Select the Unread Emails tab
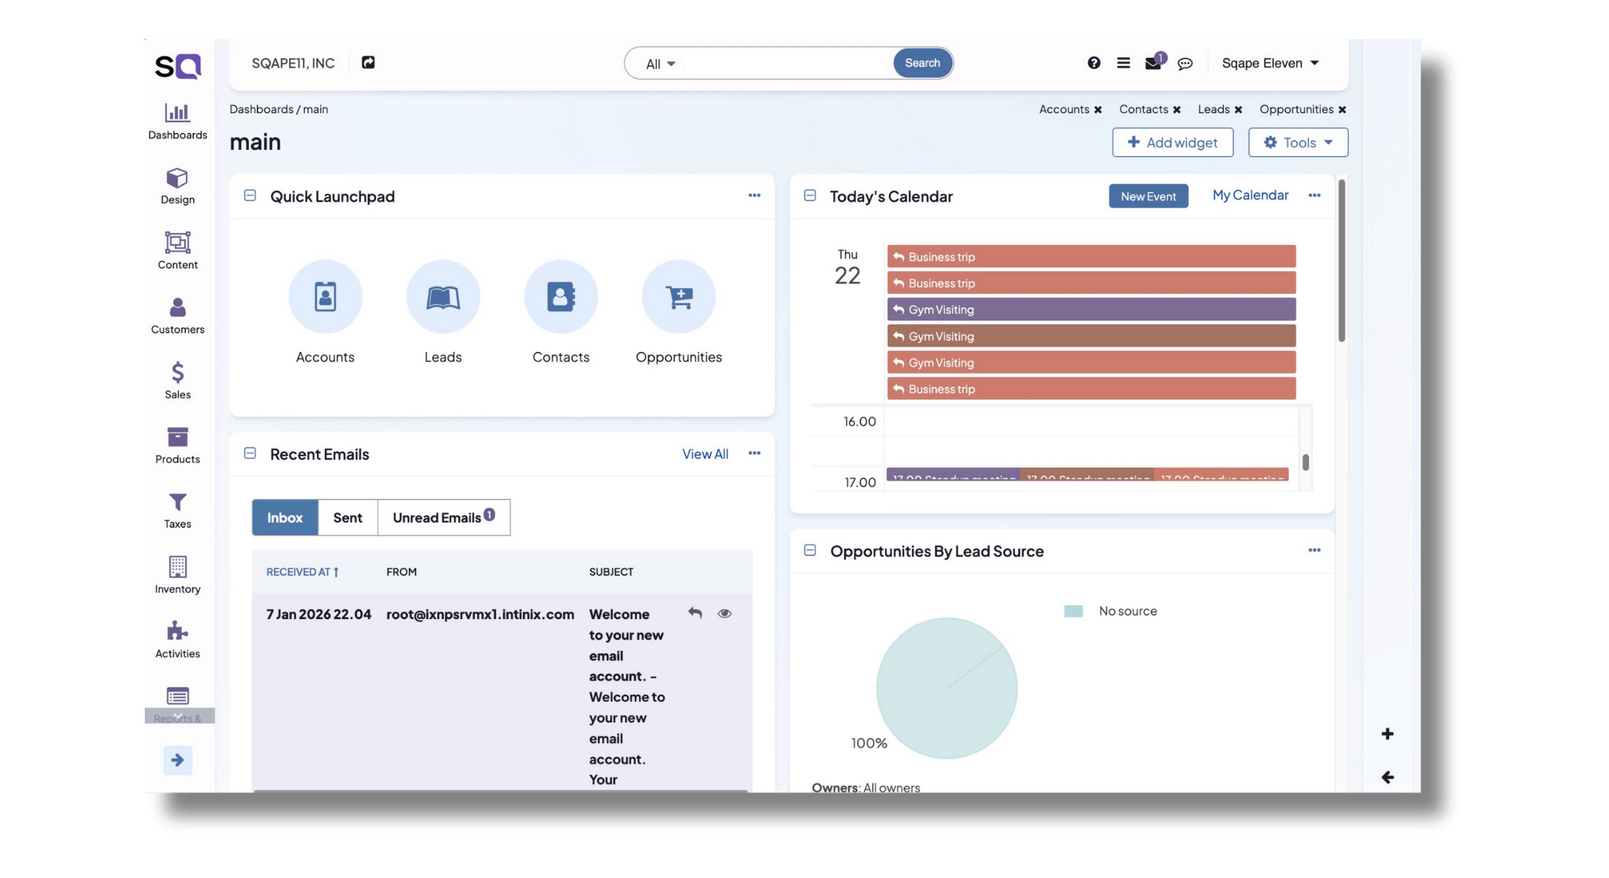The height and width of the screenshot is (878, 1609). (x=443, y=518)
